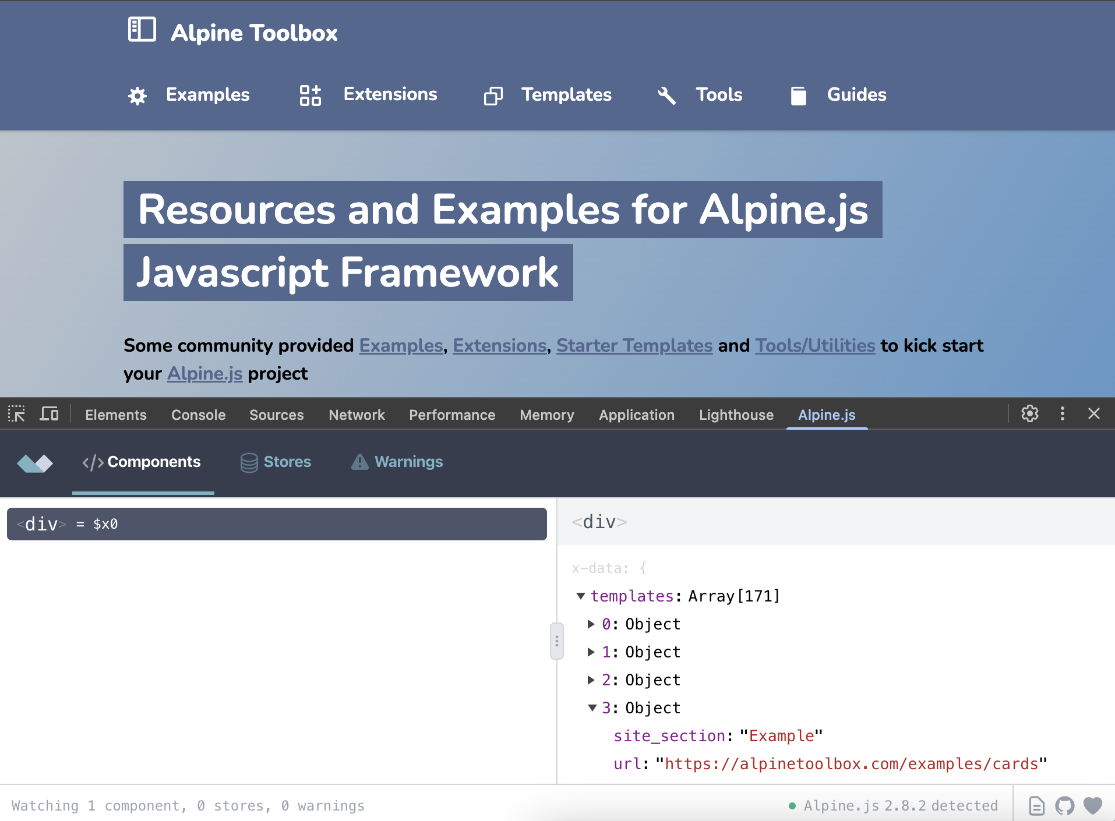Go to Tools in navigation
1115x821 pixels.
pos(719,95)
